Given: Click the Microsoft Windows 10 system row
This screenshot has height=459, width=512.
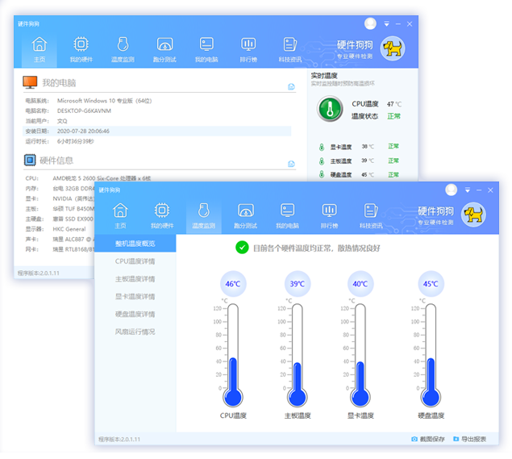Looking at the screenshot, I should (157, 101).
